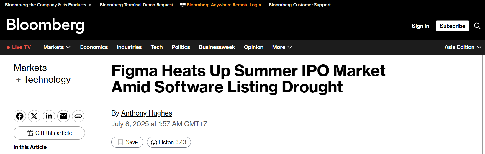Watch Live TV
This screenshot has height=154, width=485.
coord(19,47)
